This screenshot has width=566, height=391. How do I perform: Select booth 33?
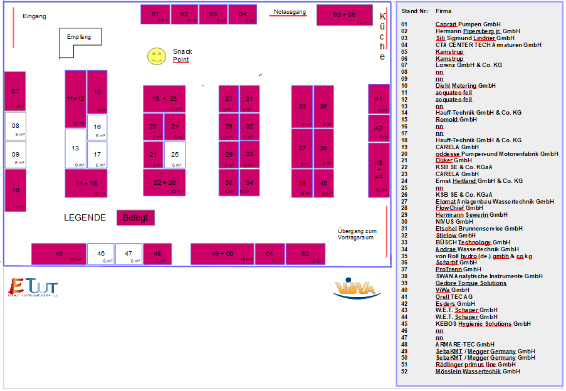tap(249, 154)
